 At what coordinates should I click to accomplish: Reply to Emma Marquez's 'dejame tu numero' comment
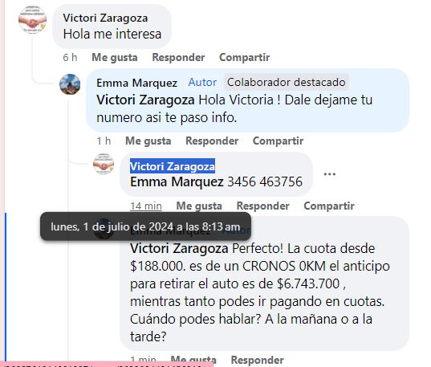tap(212, 141)
